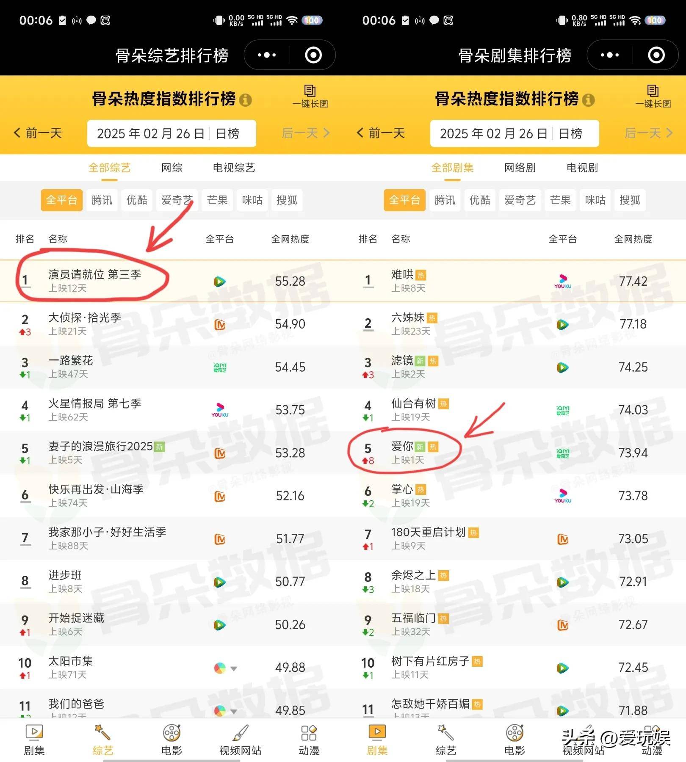This screenshot has width=686, height=762.
Task: Filter 综艺 ranking by 咪咕
Action: pyautogui.click(x=252, y=200)
